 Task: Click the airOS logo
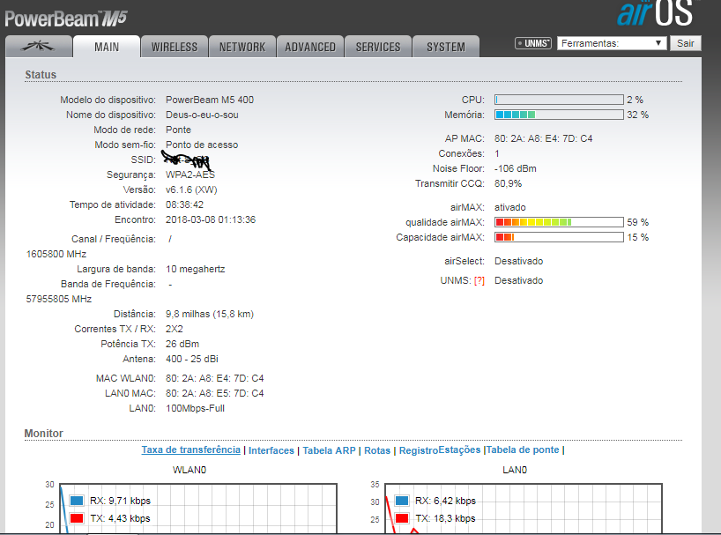pos(655,13)
